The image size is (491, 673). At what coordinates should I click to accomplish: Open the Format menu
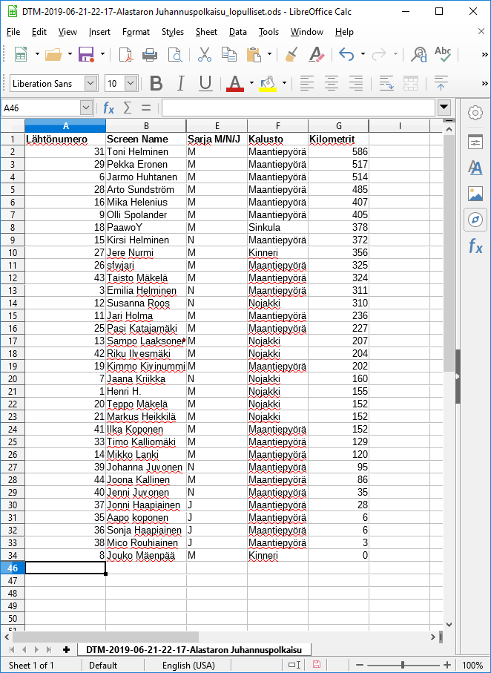click(136, 32)
